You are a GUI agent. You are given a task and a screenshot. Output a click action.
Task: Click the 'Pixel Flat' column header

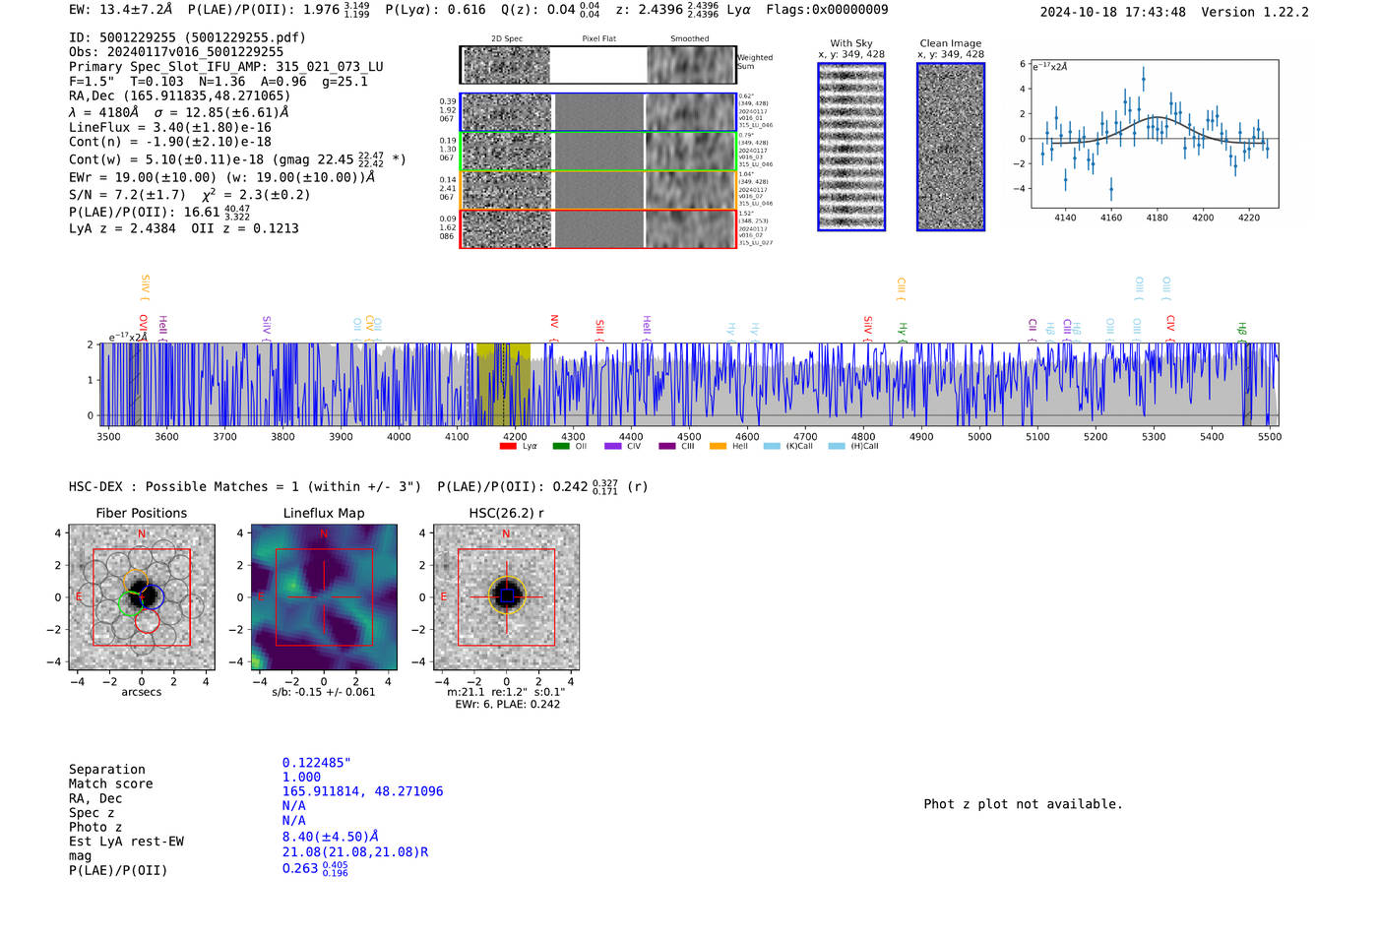tap(598, 39)
